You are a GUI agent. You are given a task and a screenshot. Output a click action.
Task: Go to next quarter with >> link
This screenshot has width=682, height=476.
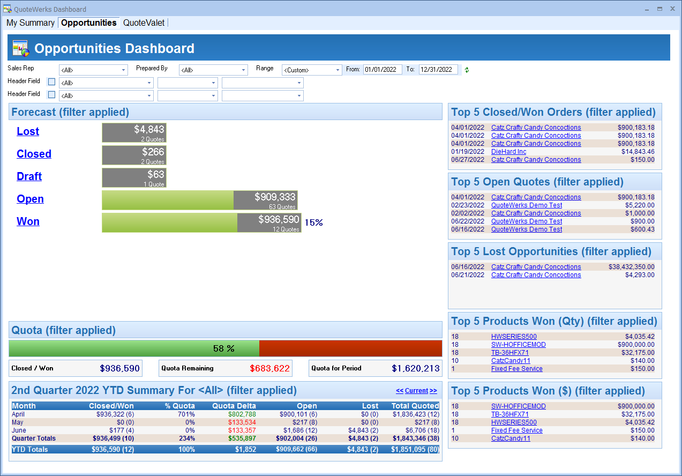(x=433, y=391)
